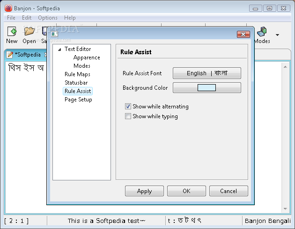The image size is (295, 229).
Task: Select Text Editor in the preferences tree
Action: (78, 49)
